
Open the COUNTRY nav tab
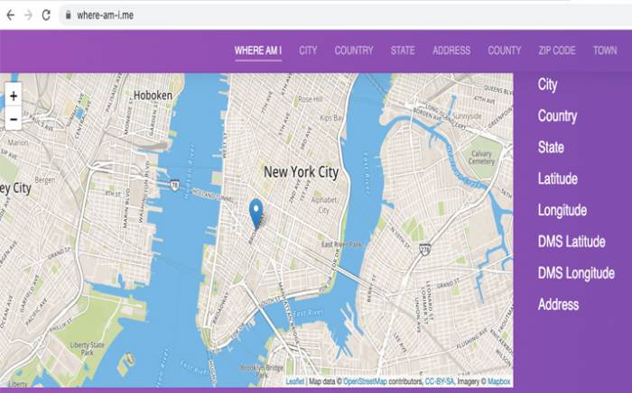pos(354,50)
